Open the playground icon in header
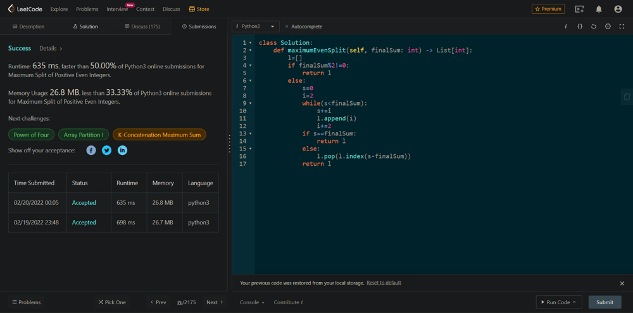 pyautogui.click(x=579, y=9)
